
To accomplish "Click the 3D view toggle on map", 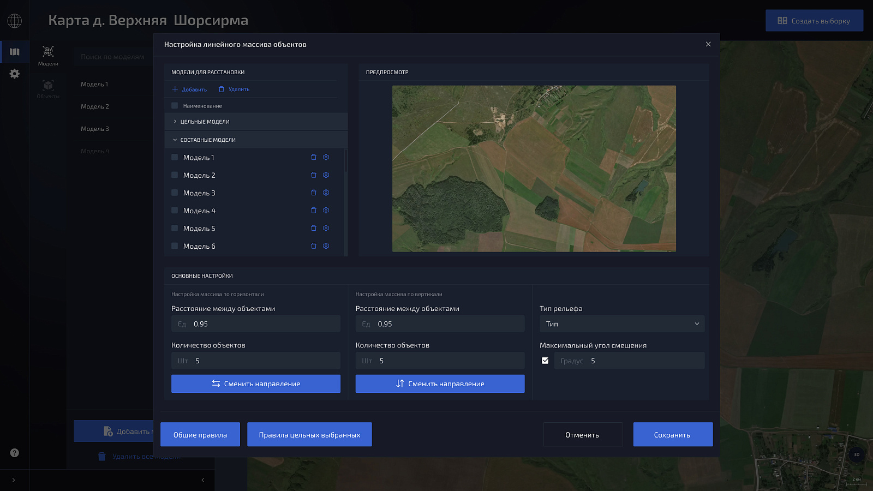I will coord(857,454).
